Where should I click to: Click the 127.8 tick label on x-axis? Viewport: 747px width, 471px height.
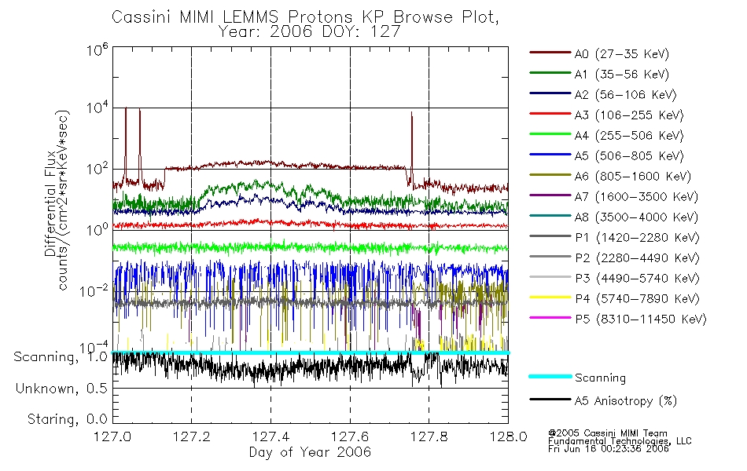pos(429,436)
